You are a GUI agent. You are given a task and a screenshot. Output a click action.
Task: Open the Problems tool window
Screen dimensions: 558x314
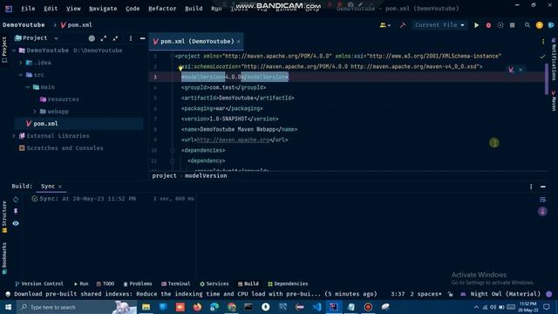[138, 283]
